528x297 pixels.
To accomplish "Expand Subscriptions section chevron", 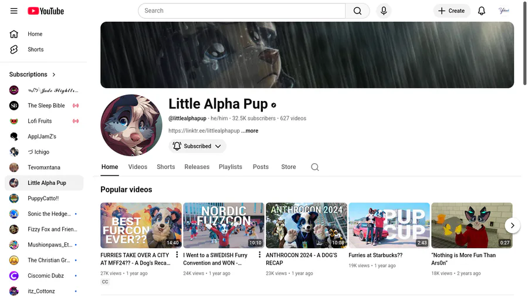I will [54, 75].
